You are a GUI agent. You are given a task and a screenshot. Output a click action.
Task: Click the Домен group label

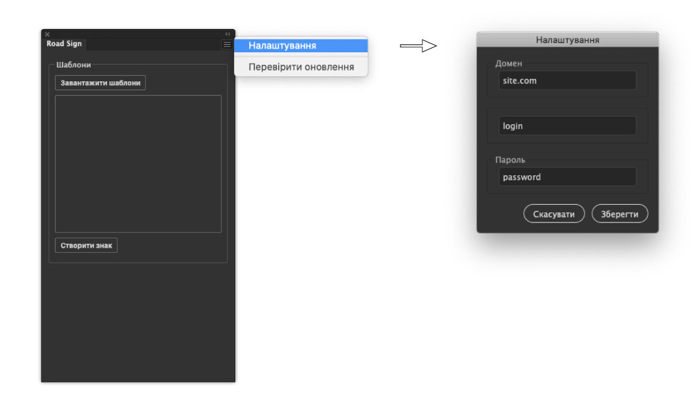509,64
